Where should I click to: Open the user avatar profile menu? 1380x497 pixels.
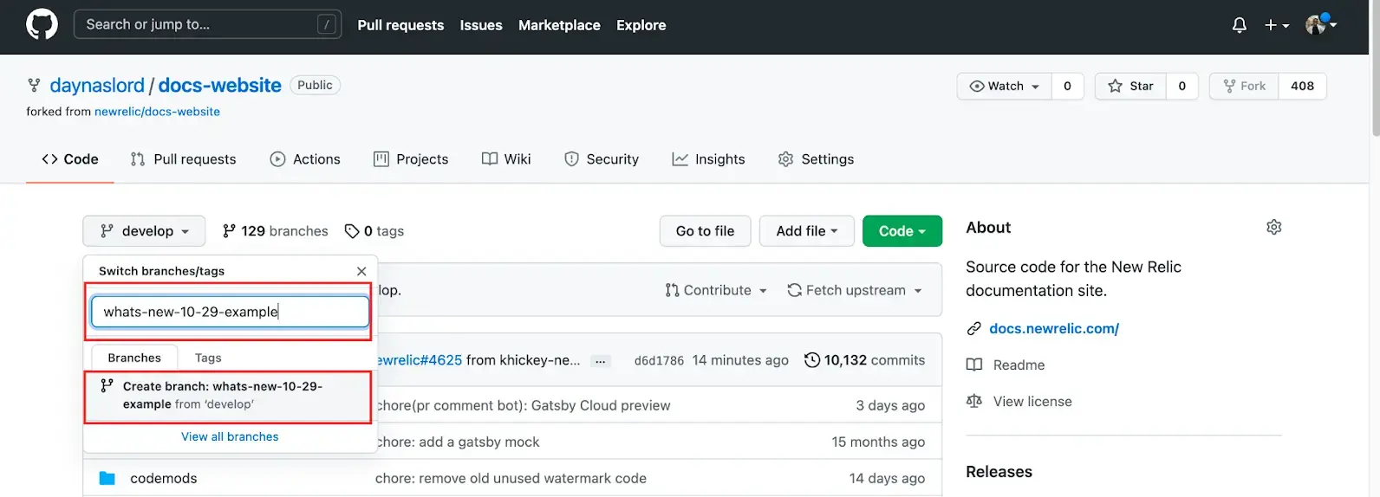(1320, 25)
